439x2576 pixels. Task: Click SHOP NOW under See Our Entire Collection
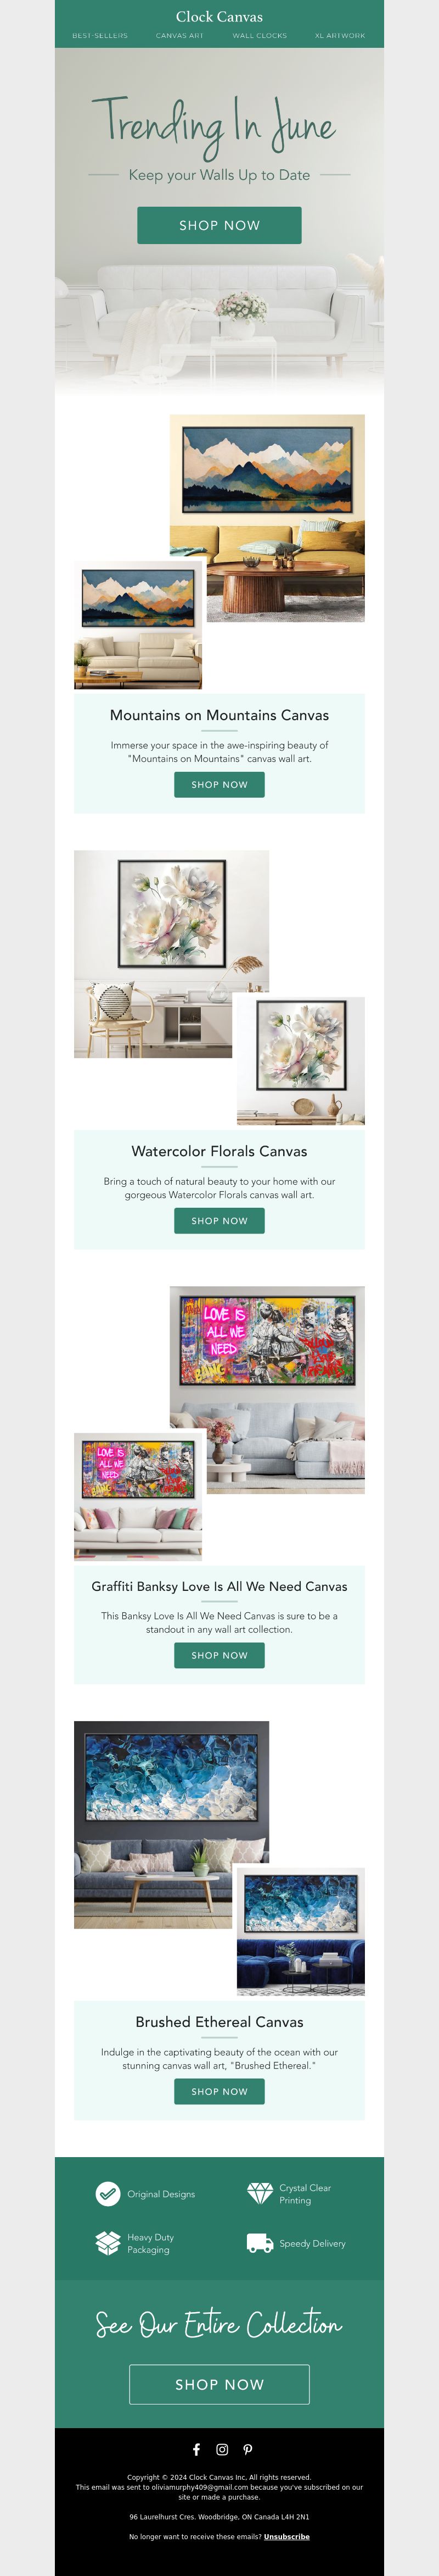219,2384
